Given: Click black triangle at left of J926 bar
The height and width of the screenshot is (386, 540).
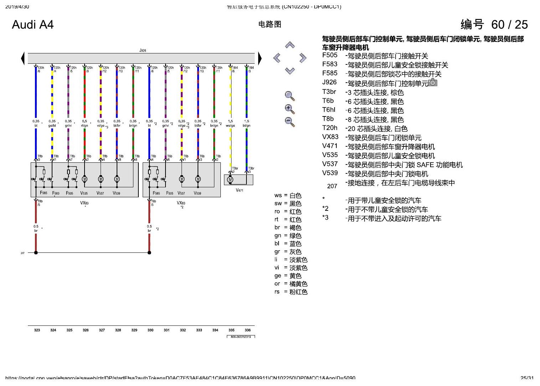Looking at the screenshot, I should (x=23, y=58).
